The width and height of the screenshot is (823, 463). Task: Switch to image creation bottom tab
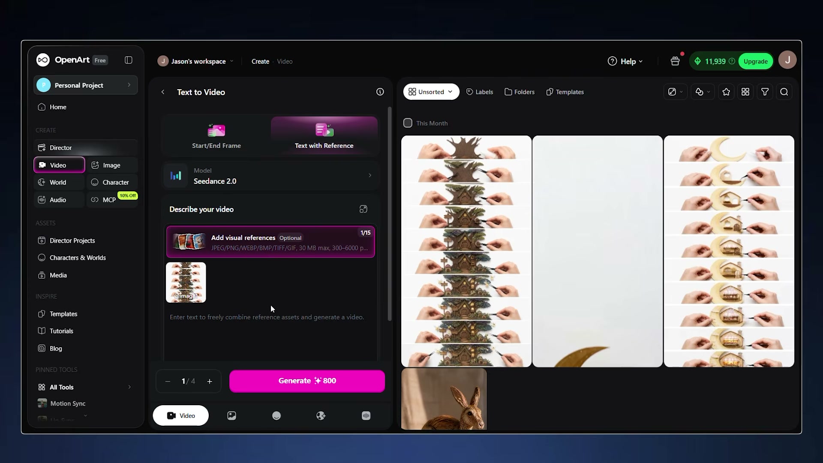[x=231, y=415]
